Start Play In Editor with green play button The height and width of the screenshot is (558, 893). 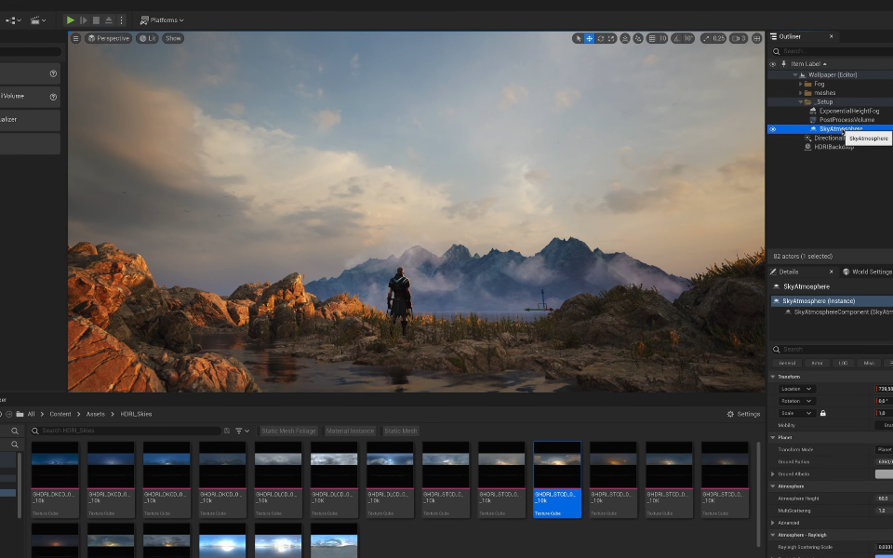point(70,20)
